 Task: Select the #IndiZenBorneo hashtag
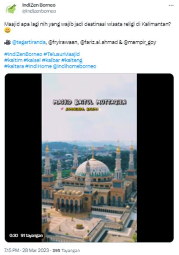[23, 54]
